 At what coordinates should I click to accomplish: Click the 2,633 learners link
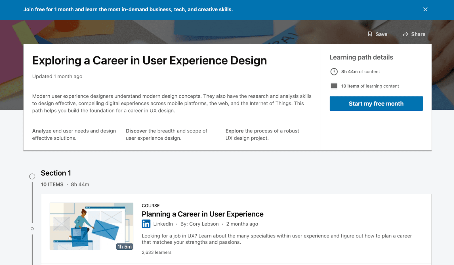156,252
